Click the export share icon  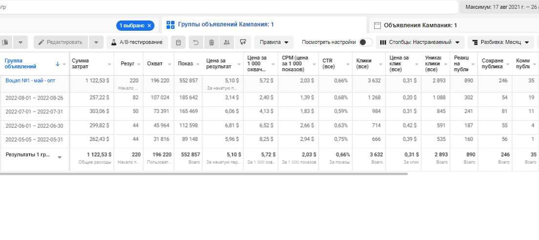pos(242,42)
